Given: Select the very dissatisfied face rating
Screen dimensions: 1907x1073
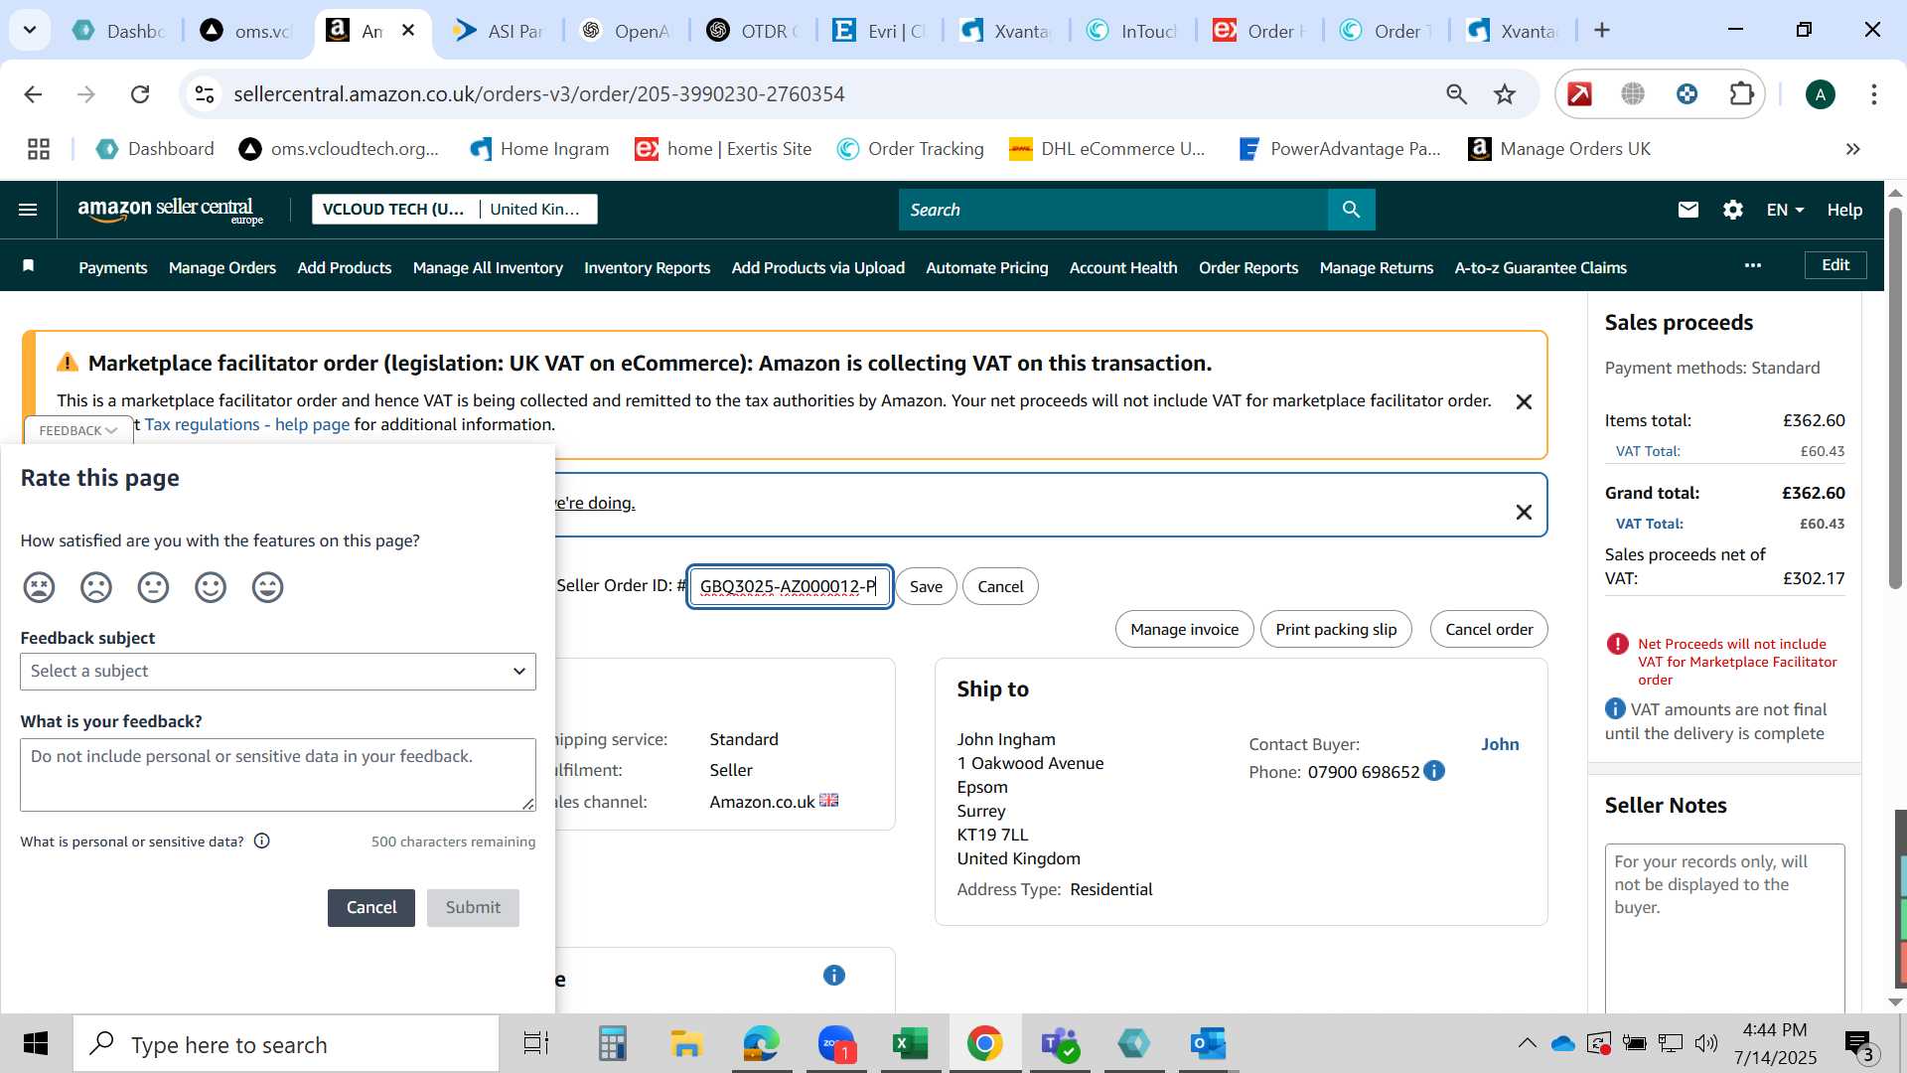Looking at the screenshot, I should point(39,587).
